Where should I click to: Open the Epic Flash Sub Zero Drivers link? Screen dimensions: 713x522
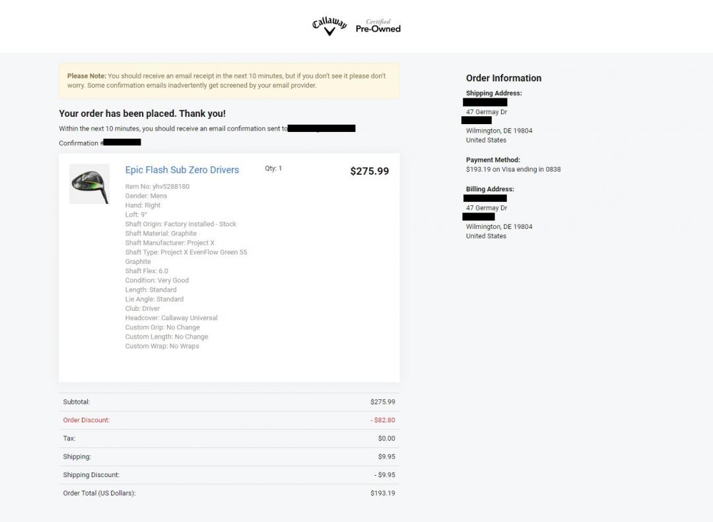[x=182, y=170]
